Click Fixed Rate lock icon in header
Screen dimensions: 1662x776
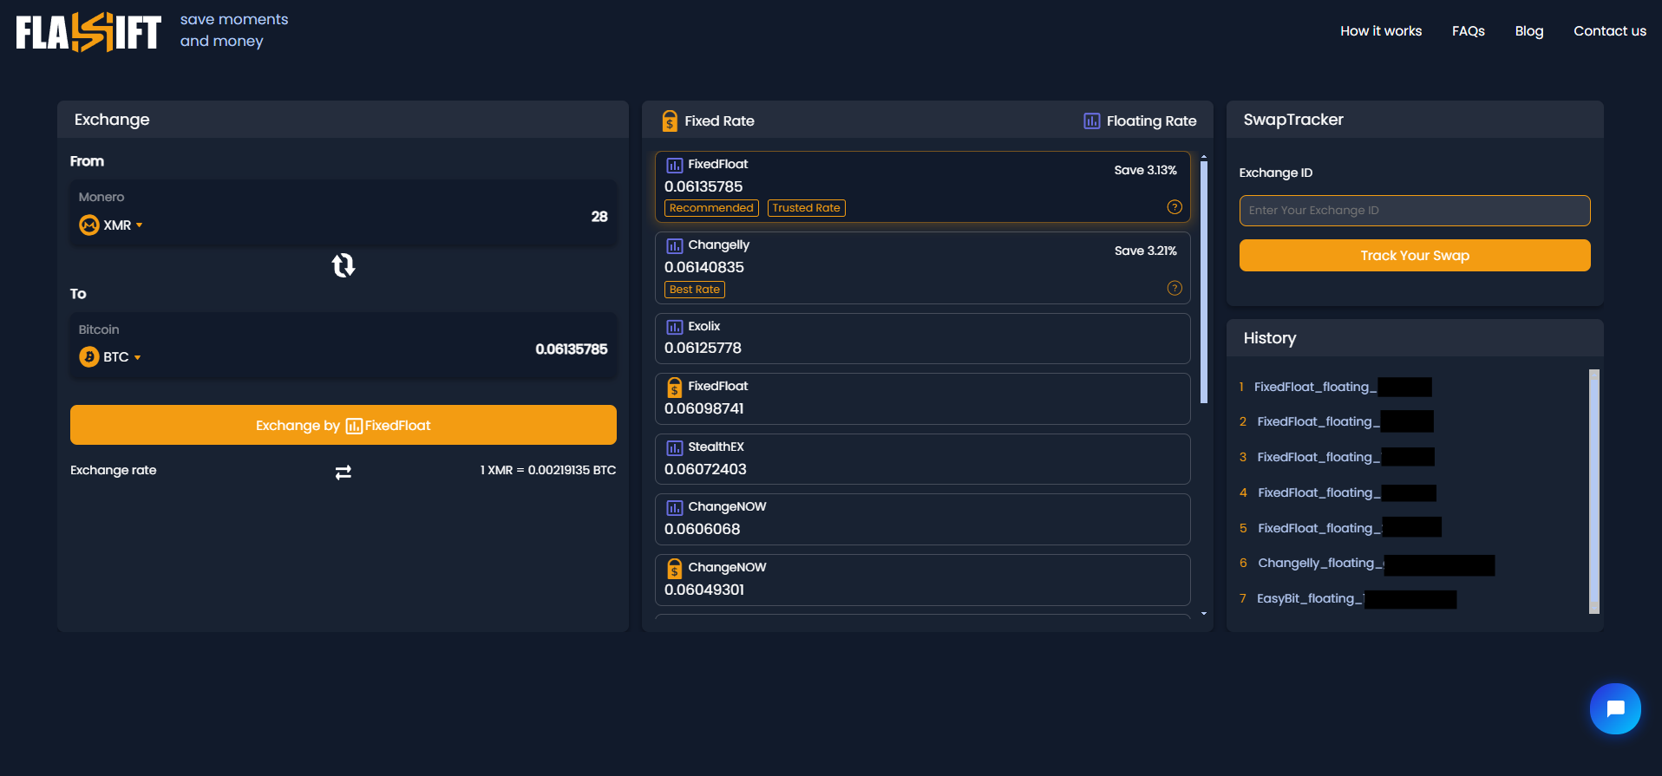pyautogui.click(x=670, y=121)
